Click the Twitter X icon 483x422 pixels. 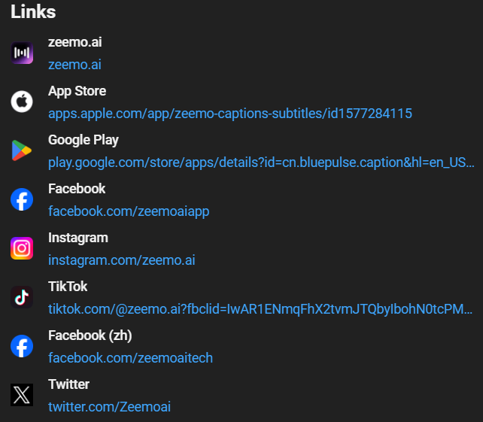[x=22, y=395]
